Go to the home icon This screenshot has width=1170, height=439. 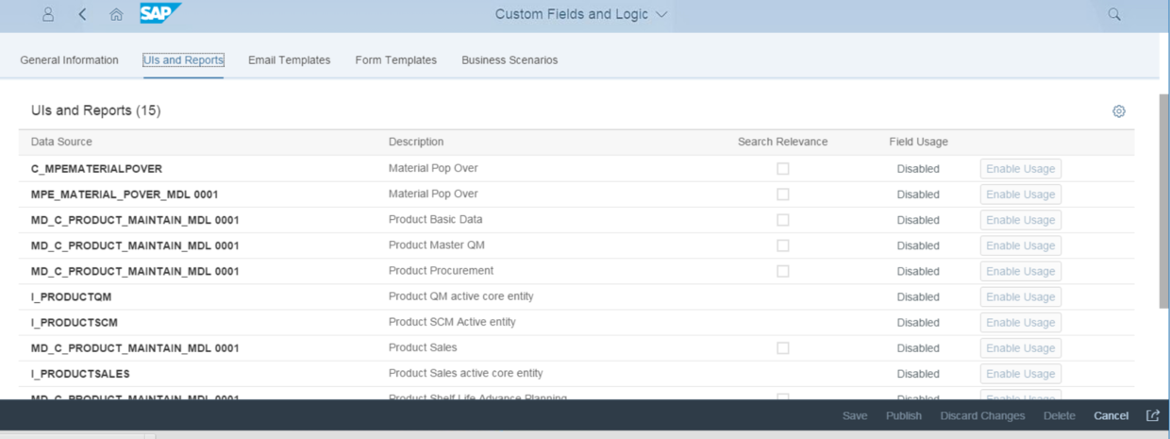pyautogui.click(x=116, y=14)
